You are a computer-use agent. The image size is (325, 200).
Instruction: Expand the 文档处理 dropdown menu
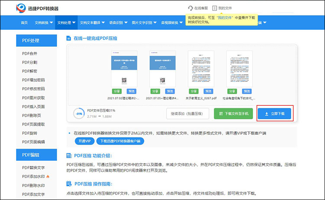(66, 22)
